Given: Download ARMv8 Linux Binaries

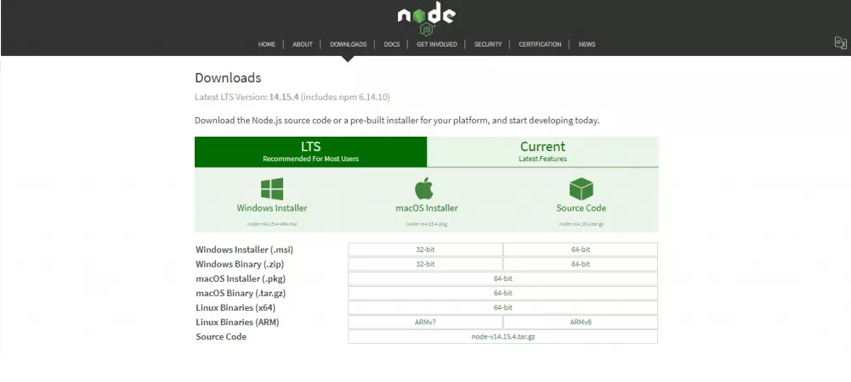Looking at the screenshot, I should tap(580, 322).
